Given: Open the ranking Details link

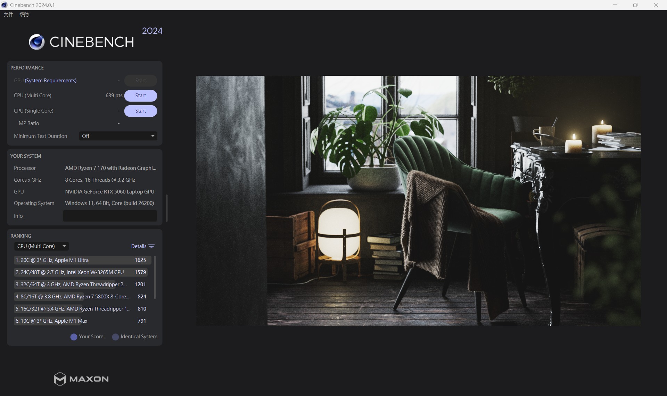Looking at the screenshot, I should [139, 246].
